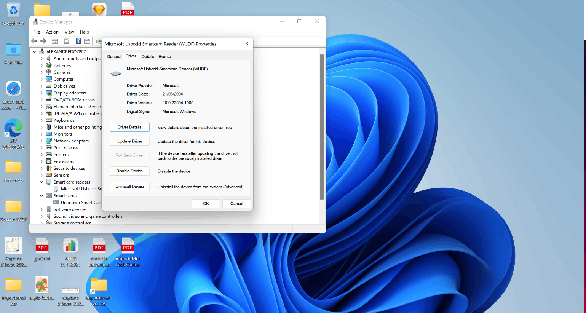Collapse the ALEXANDREDO7807 root node

tap(34, 51)
